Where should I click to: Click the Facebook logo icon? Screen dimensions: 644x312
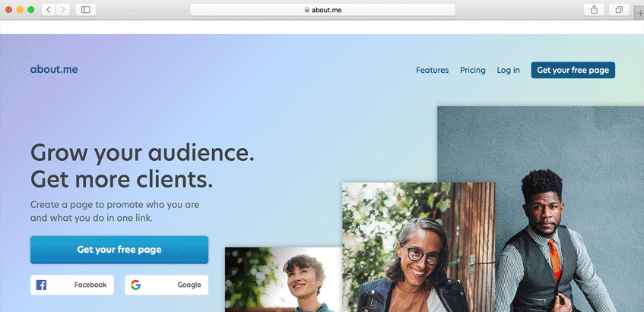pos(41,285)
